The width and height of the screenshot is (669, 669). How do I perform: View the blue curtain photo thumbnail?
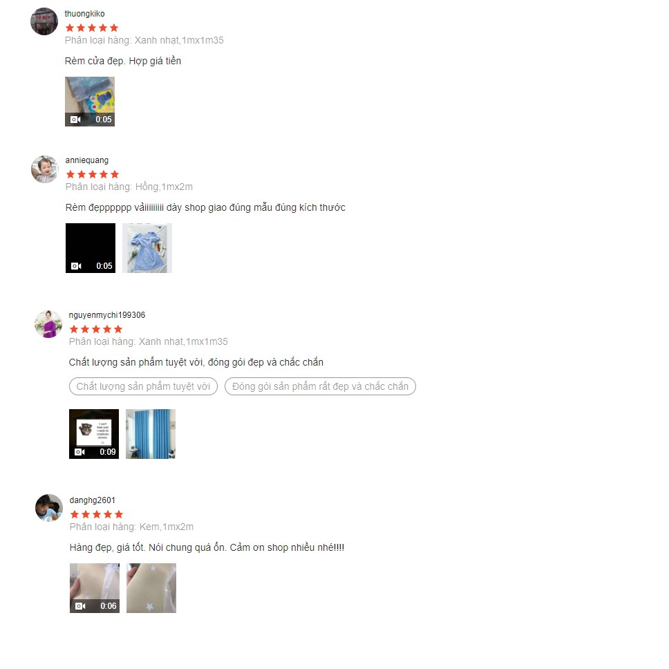pyautogui.click(x=151, y=434)
